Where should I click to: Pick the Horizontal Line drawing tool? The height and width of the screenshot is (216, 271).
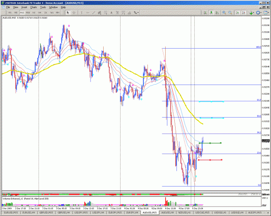point(88,13)
